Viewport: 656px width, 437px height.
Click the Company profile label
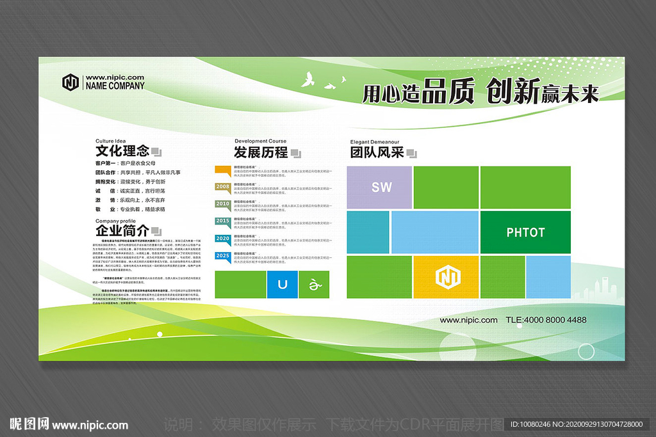click(x=115, y=221)
